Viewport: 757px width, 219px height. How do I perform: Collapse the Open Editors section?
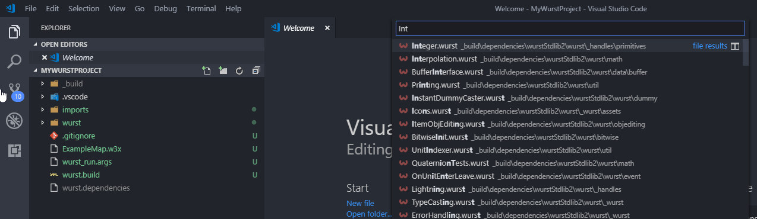click(147, 44)
